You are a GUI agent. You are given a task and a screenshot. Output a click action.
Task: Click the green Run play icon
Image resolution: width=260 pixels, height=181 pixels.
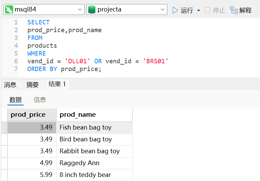pyautogui.click(x=175, y=10)
